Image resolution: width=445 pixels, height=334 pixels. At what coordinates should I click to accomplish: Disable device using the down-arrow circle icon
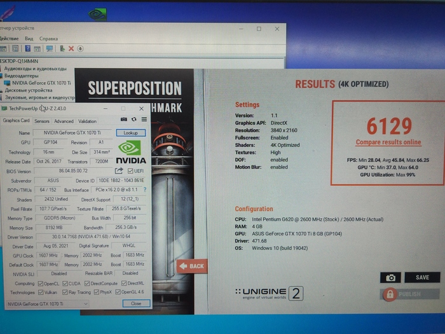point(80,48)
